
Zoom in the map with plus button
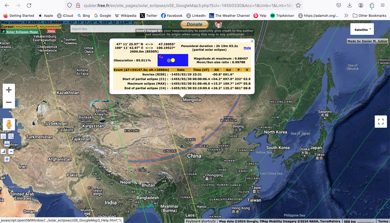click(9, 90)
